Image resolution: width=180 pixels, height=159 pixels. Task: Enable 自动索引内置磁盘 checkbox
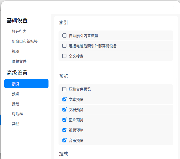(x=64, y=35)
